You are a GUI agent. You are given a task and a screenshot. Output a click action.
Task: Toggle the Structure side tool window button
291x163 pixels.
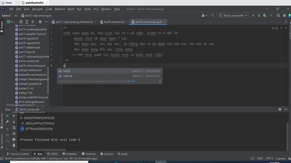(2, 141)
